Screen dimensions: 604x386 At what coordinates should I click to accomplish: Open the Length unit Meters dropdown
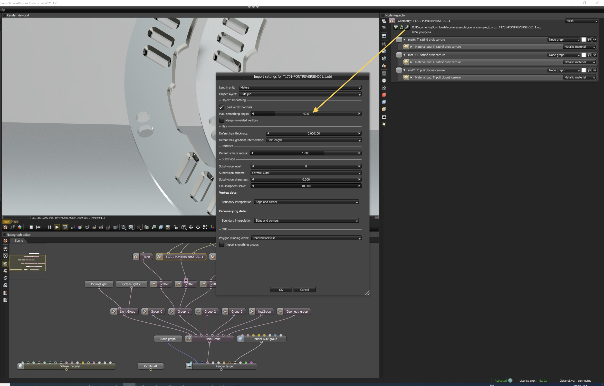[300, 87]
